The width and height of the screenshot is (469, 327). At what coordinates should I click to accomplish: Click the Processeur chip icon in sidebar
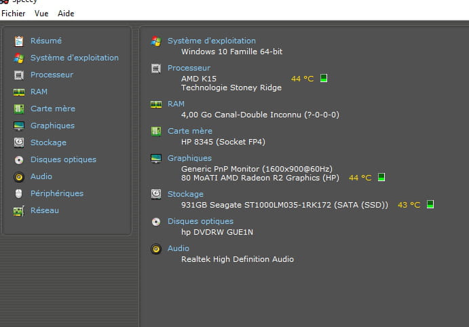pyautogui.click(x=19, y=75)
